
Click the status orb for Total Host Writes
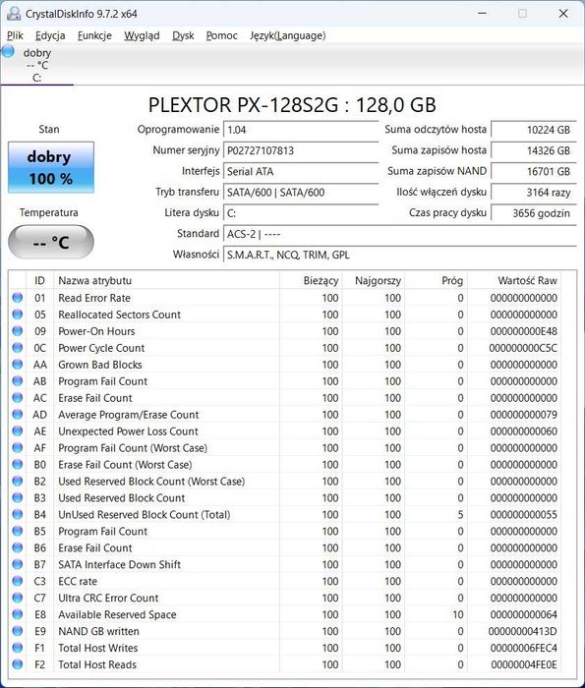click(x=18, y=648)
